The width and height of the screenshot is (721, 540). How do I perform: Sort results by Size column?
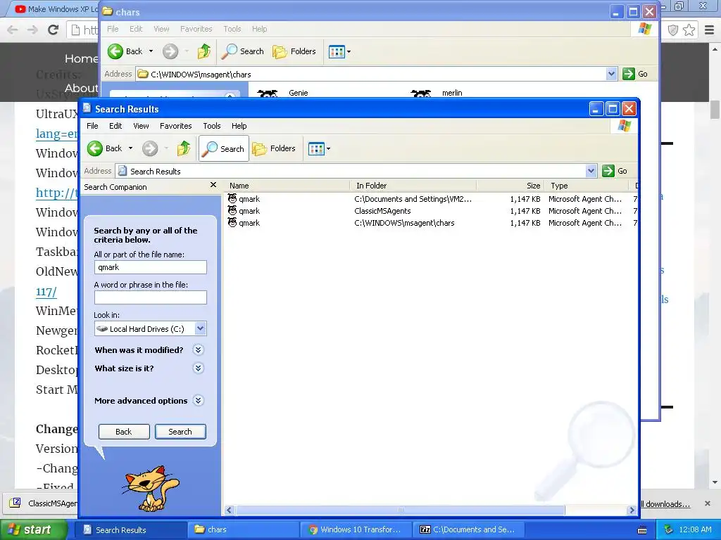coord(510,186)
